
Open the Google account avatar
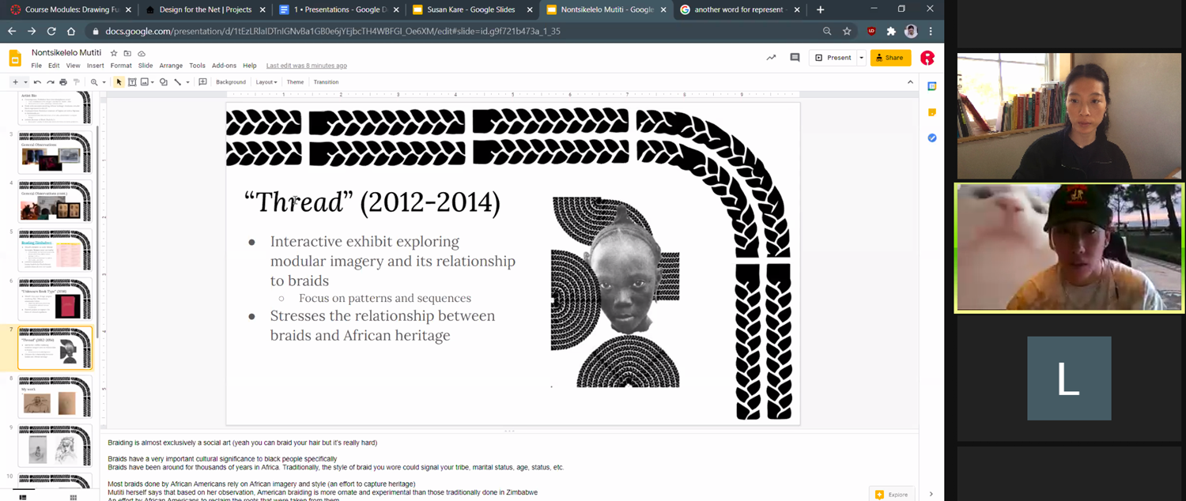click(x=927, y=58)
